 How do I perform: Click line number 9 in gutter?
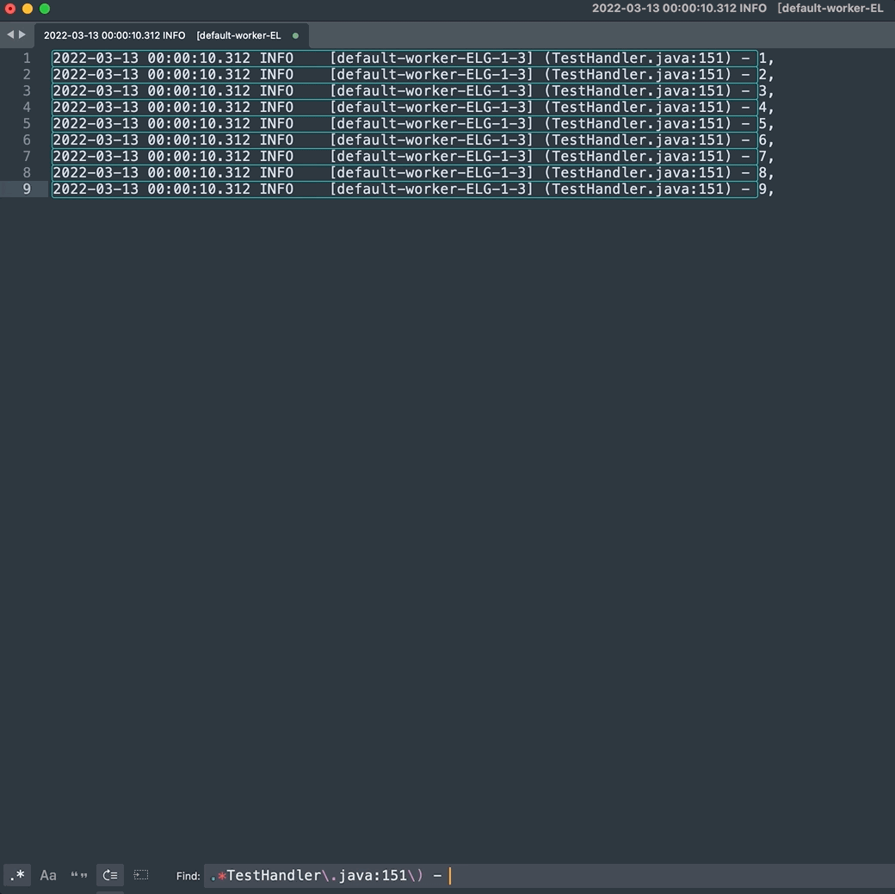pos(27,189)
